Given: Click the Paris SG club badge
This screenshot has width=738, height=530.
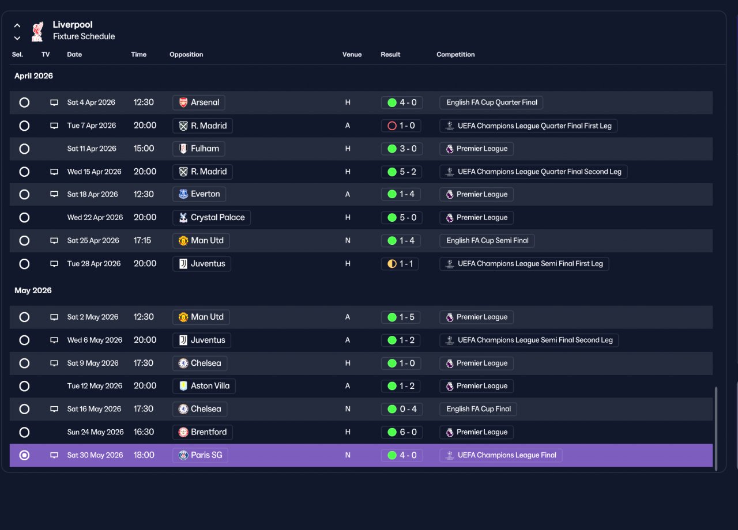Looking at the screenshot, I should (183, 455).
